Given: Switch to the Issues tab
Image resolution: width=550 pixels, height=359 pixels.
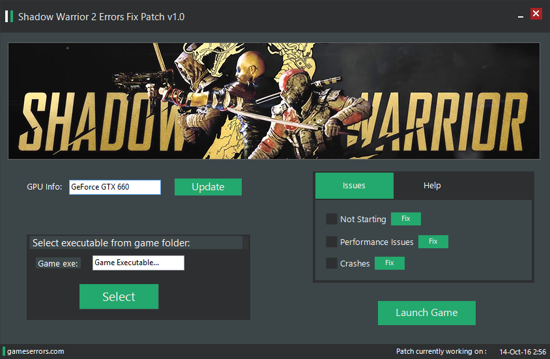Looking at the screenshot, I should pos(355,186).
